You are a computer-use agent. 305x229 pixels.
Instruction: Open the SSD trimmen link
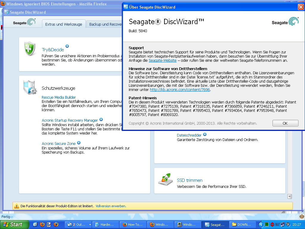(x=190, y=180)
